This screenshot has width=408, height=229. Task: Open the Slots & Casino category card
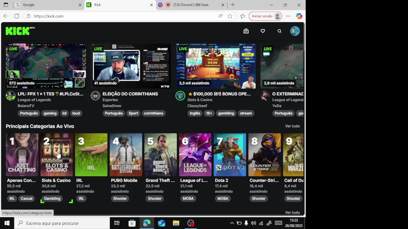(x=57, y=155)
